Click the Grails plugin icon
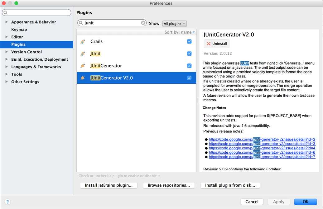The image size is (323, 209). [83, 41]
